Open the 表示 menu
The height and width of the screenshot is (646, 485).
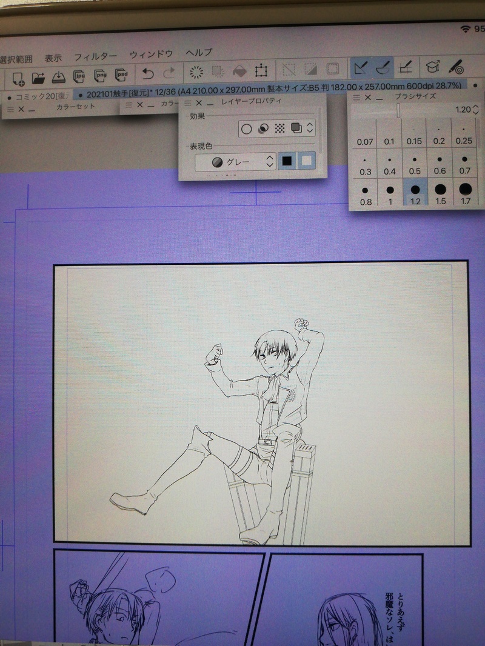(x=53, y=59)
